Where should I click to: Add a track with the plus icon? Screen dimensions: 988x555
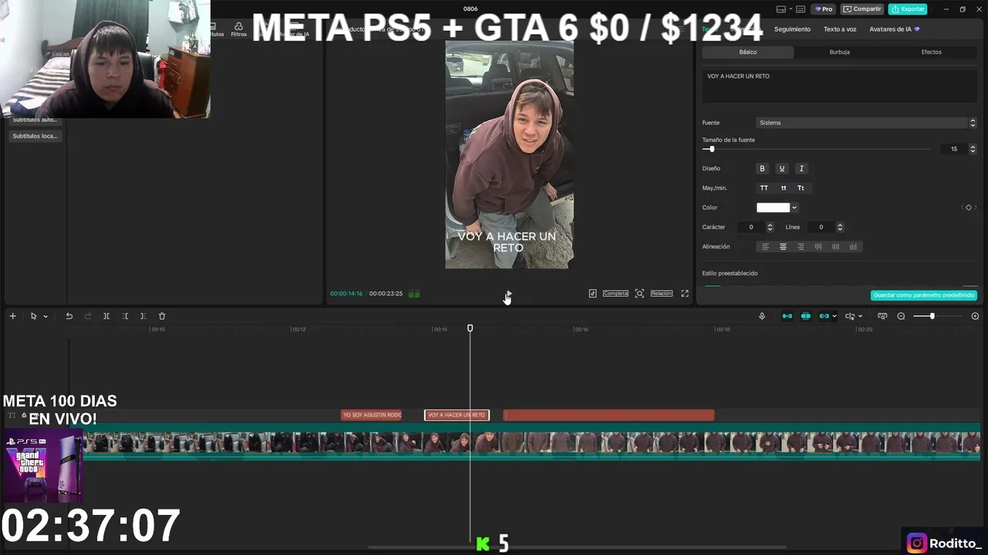(x=12, y=316)
